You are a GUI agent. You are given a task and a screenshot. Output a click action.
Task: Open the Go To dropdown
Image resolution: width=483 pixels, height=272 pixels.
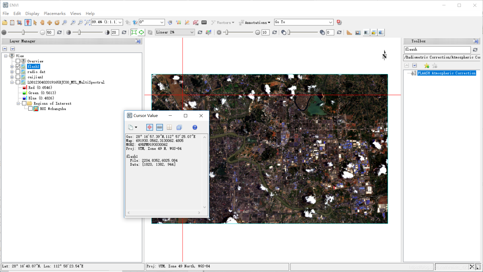330,22
